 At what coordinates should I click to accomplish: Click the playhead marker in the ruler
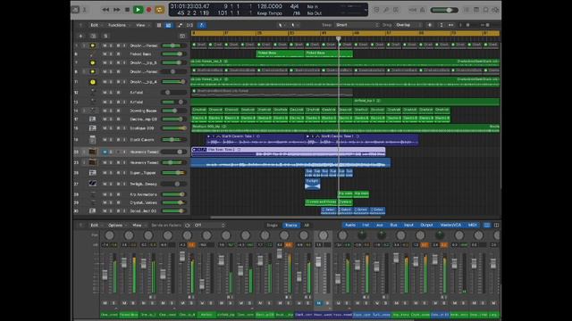pos(339,38)
